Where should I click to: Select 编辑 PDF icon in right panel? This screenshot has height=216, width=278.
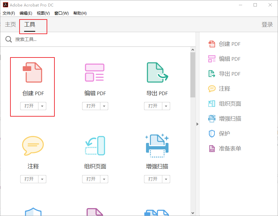(x=212, y=59)
